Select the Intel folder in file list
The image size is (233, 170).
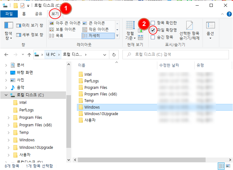click(88, 74)
